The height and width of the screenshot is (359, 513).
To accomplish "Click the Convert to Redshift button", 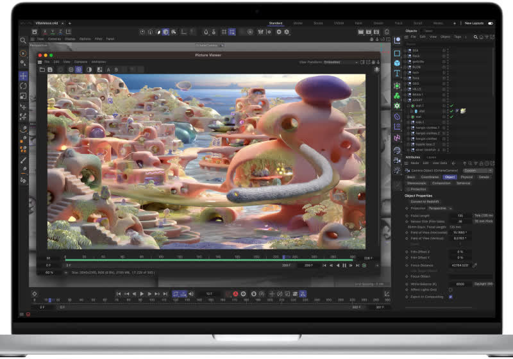I will coord(425,201).
